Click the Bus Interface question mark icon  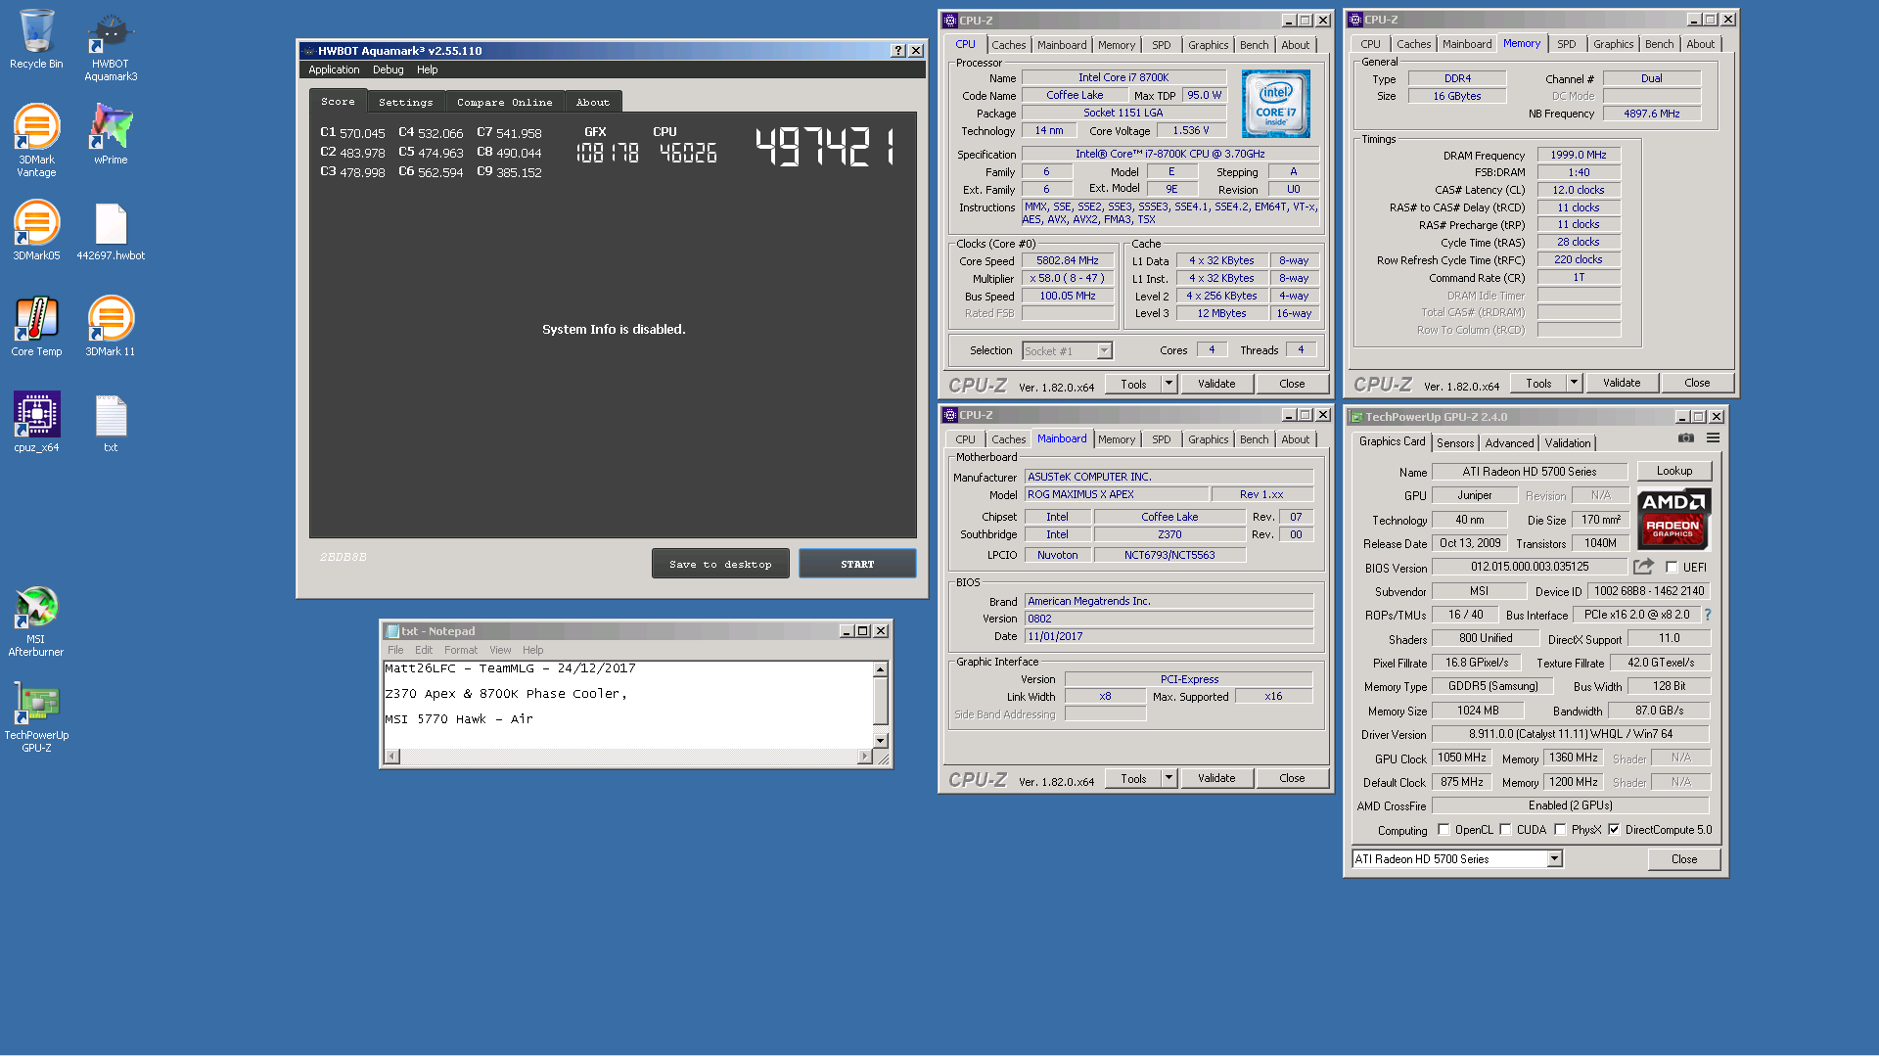point(1708,615)
